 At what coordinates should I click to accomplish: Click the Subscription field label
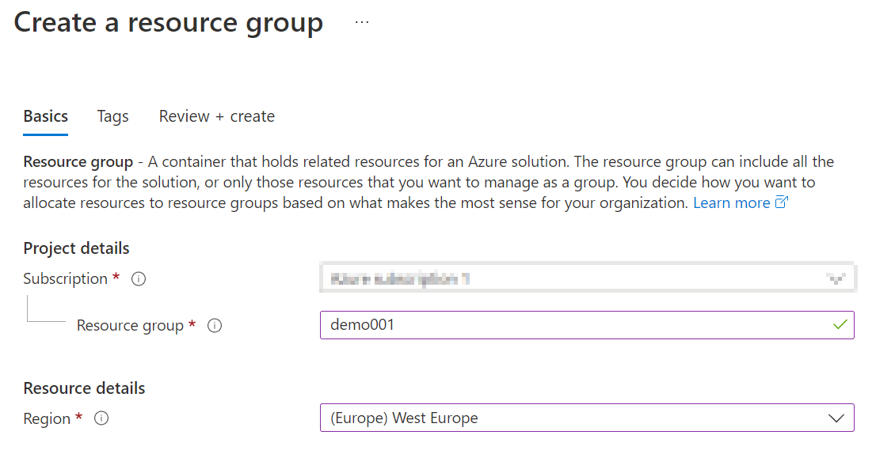[x=65, y=279]
